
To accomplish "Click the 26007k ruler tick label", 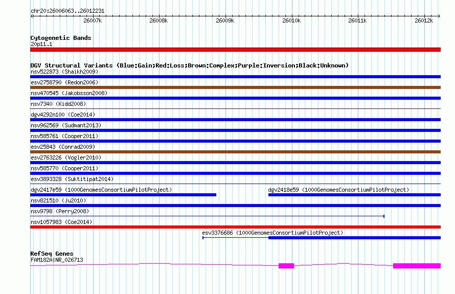I will [x=93, y=20].
